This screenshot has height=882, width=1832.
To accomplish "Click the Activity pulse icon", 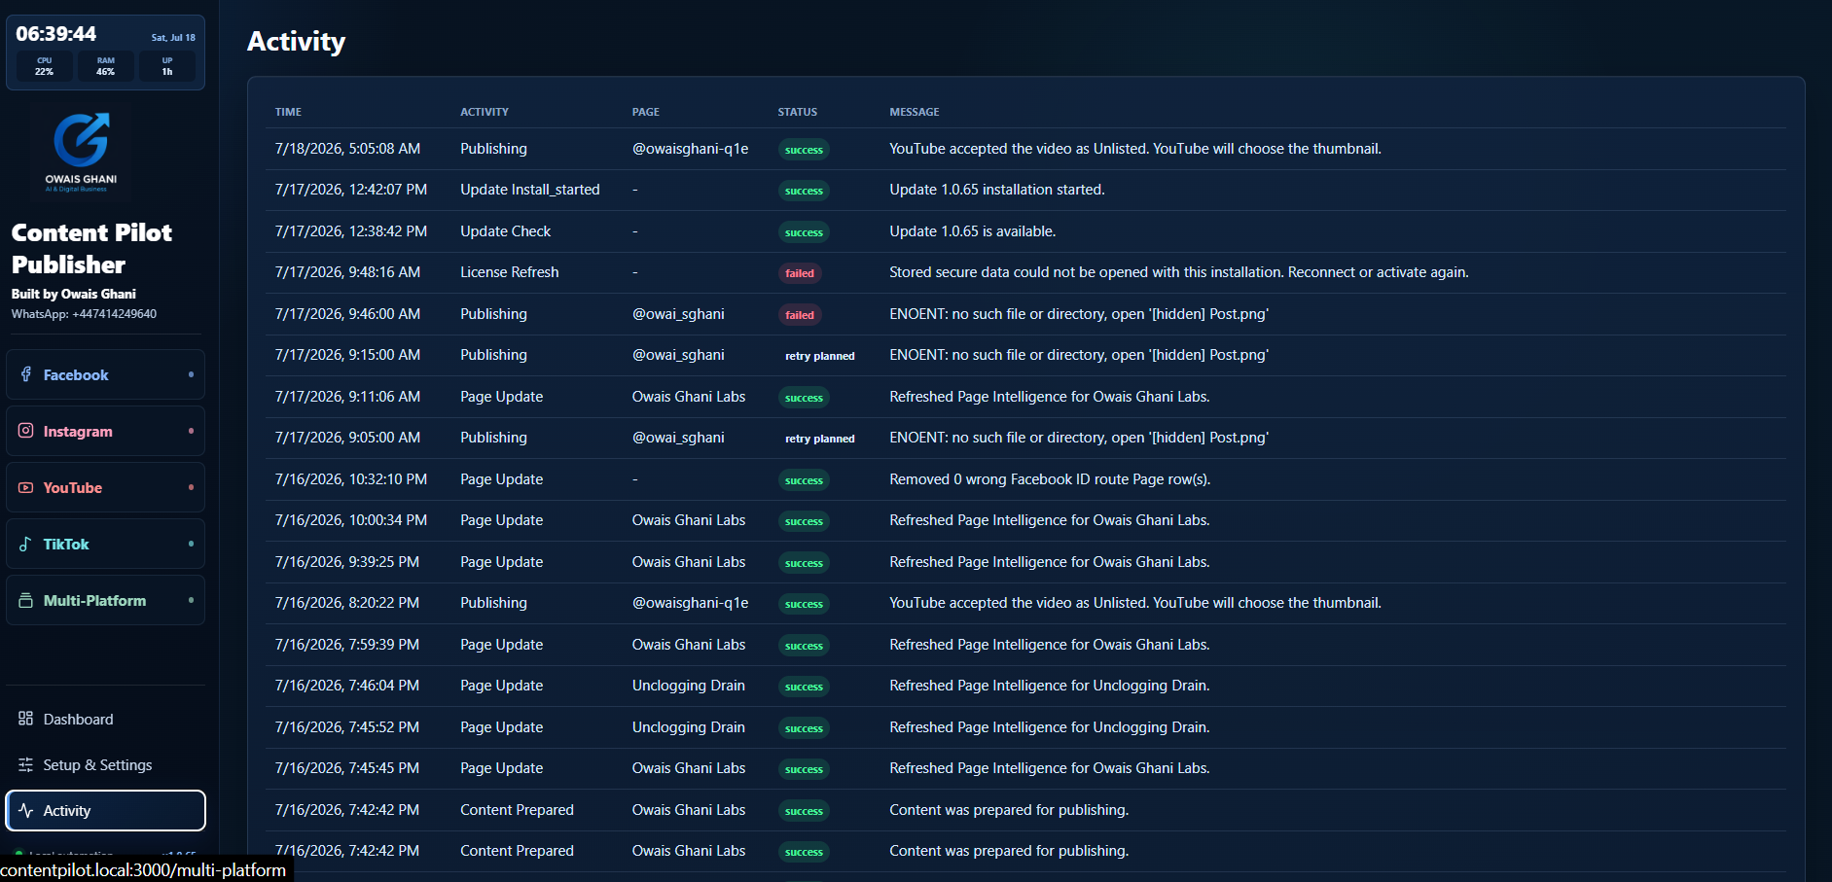I will (x=26, y=810).
